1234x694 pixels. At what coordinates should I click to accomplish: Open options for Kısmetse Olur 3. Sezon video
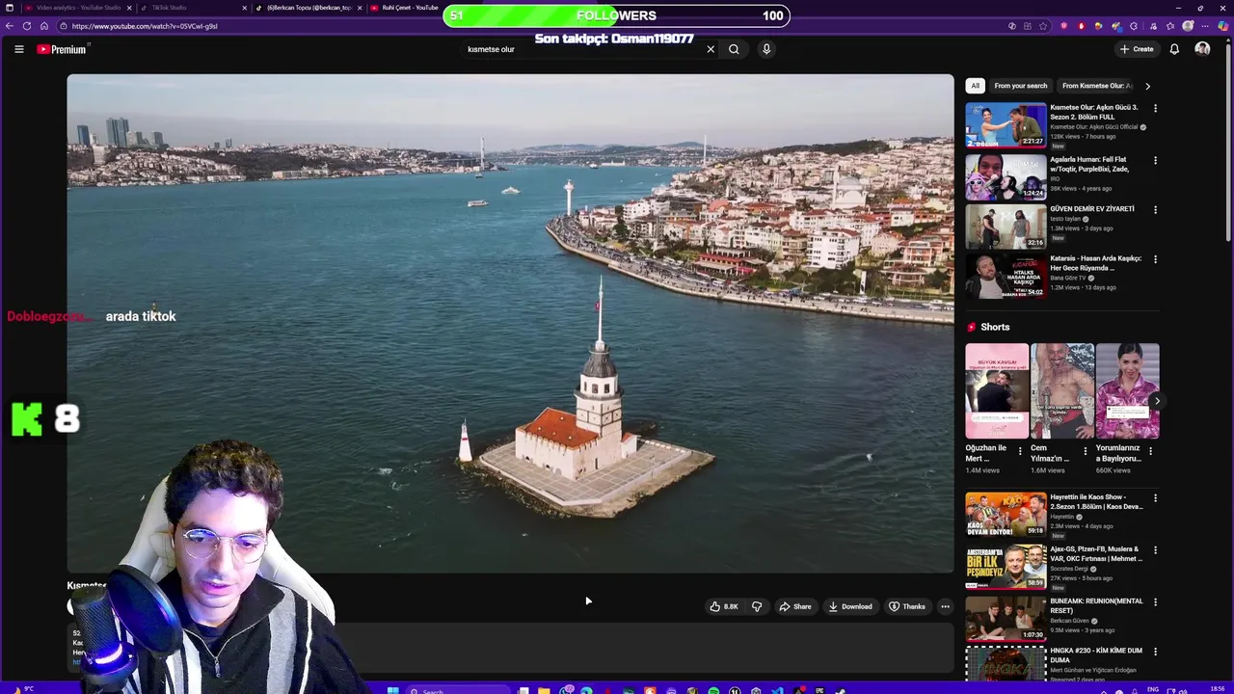[x=1155, y=109]
